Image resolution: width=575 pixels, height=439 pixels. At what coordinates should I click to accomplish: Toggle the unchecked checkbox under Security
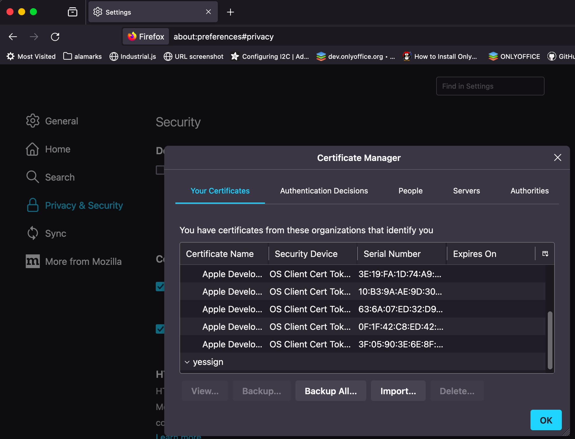160,170
